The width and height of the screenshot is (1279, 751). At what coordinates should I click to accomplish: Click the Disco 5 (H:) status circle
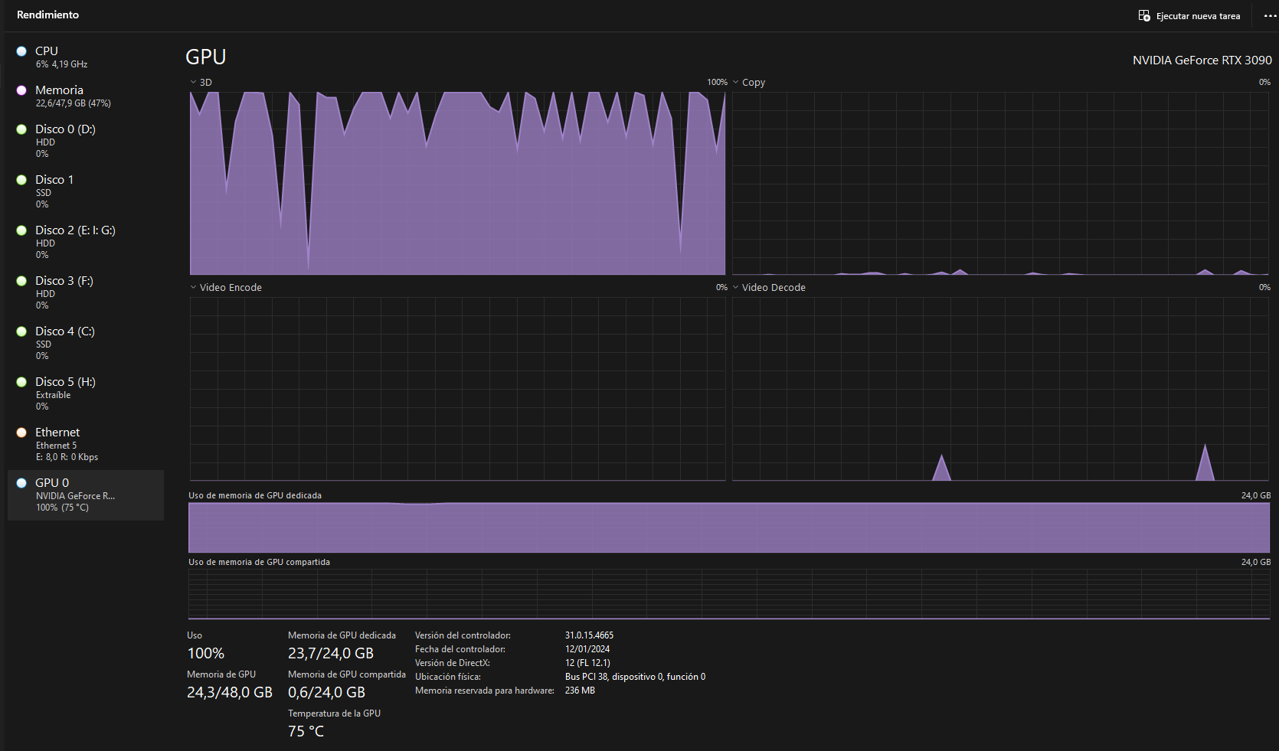tap(21, 382)
